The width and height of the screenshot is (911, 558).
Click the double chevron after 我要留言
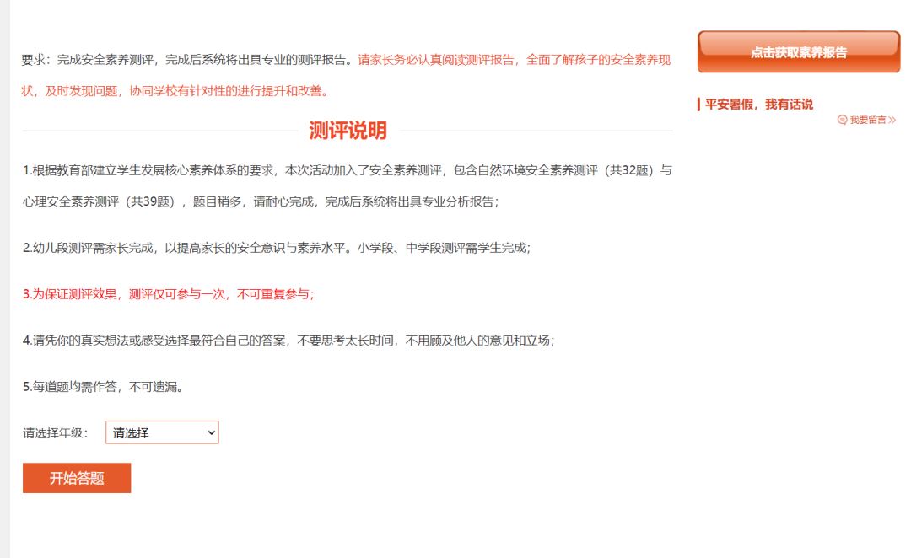coord(892,121)
